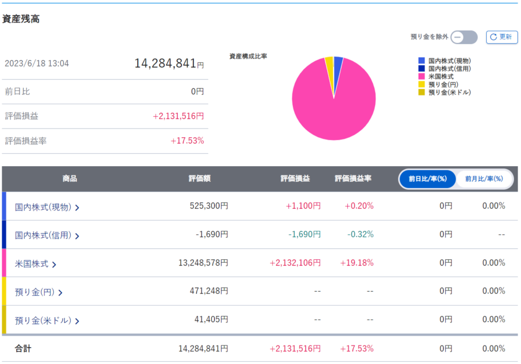Click the 評価損益率 column header

point(353,179)
